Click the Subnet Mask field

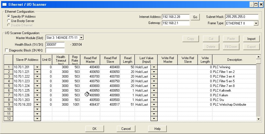(x=242, y=17)
